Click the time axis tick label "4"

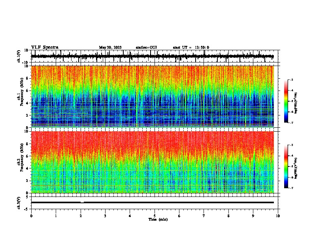130,216
